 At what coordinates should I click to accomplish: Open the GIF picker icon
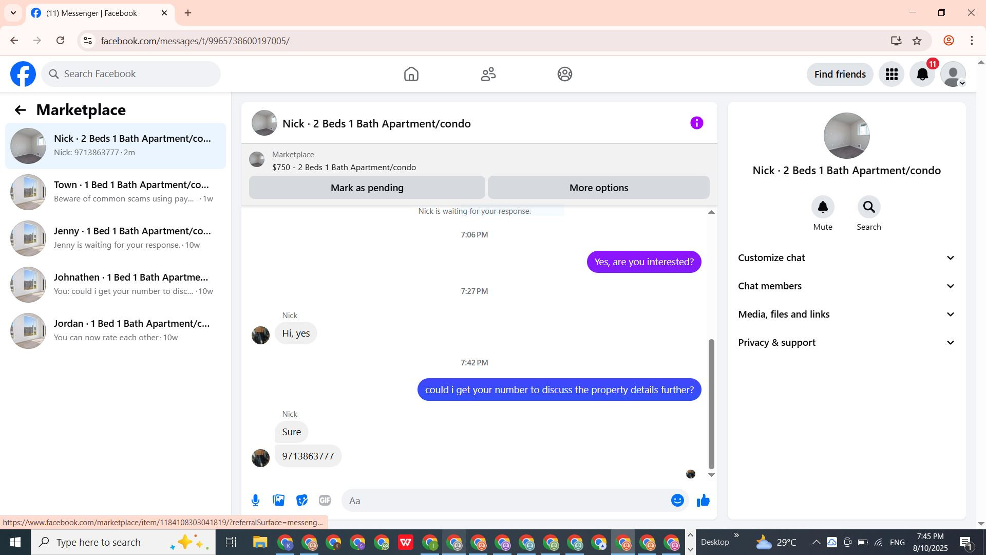pyautogui.click(x=325, y=500)
